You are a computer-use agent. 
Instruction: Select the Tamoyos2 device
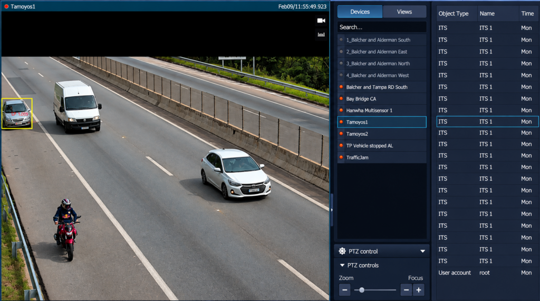tap(382, 134)
